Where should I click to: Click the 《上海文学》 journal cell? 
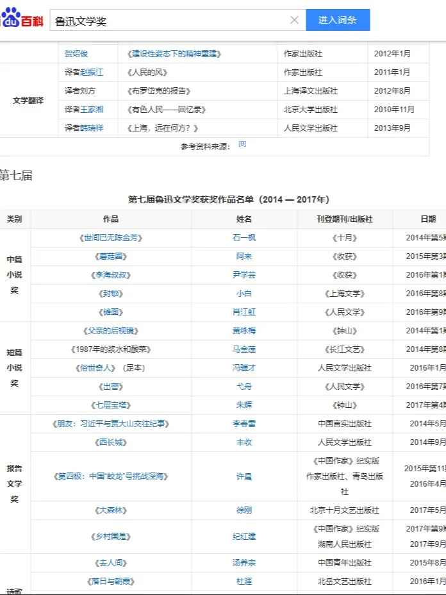345,294
